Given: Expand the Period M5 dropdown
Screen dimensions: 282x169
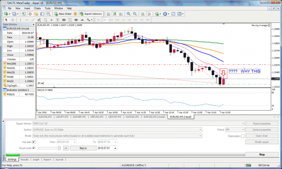Looking at the screenshot, I should pos(243,129).
